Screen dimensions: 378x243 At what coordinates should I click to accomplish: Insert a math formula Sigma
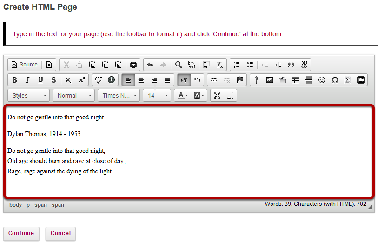click(x=348, y=80)
